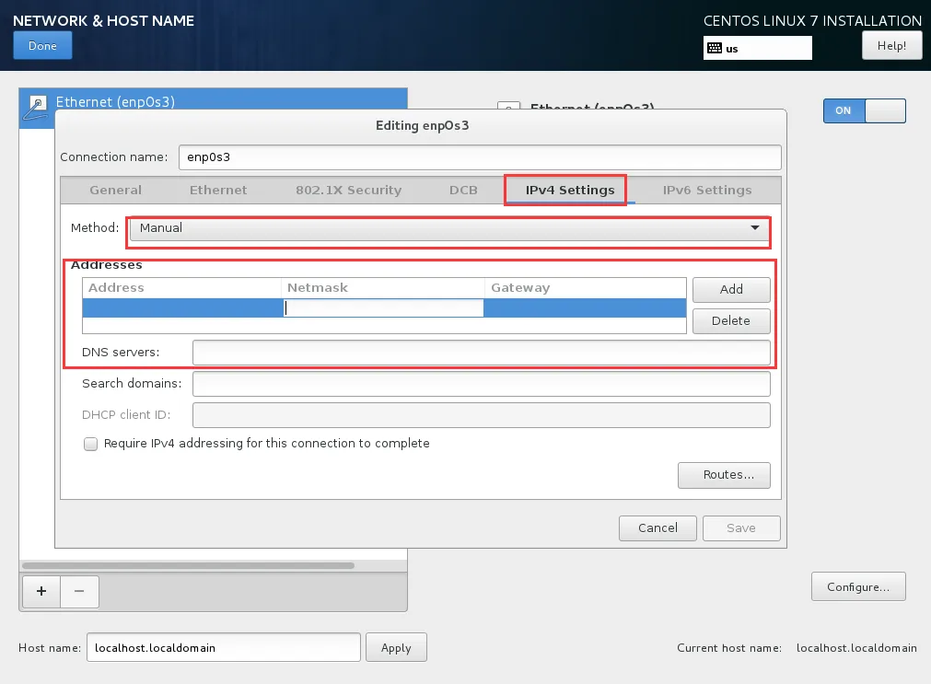Image resolution: width=931 pixels, height=684 pixels.
Task: Save the enp0s3 connection settings
Action: 741,527
